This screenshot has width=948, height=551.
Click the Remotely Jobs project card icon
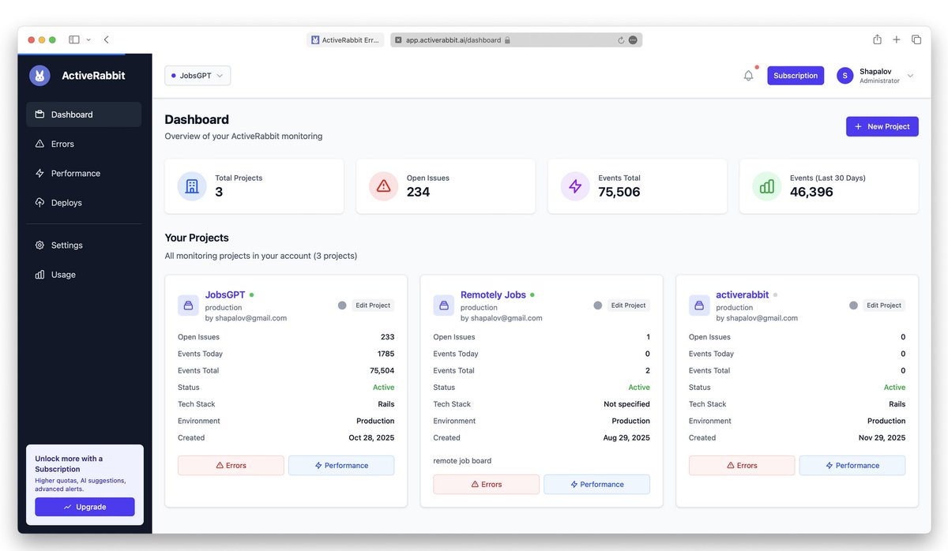(x=443, y=305)
